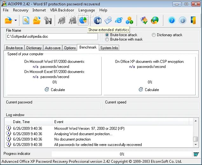Click the log window scrollbar thumb
This screenshot has width=202, height=165.
pyautogui.click(x=196, y=139)
